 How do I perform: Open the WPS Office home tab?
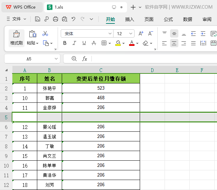22,7
